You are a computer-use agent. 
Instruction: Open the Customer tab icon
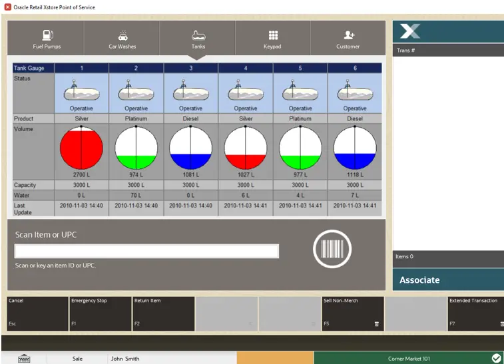[x=348, y=39]
